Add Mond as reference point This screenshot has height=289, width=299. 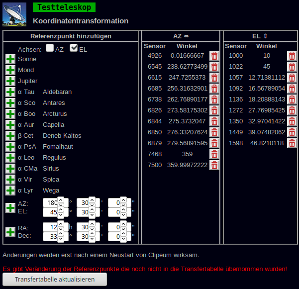tap(10, 70)
